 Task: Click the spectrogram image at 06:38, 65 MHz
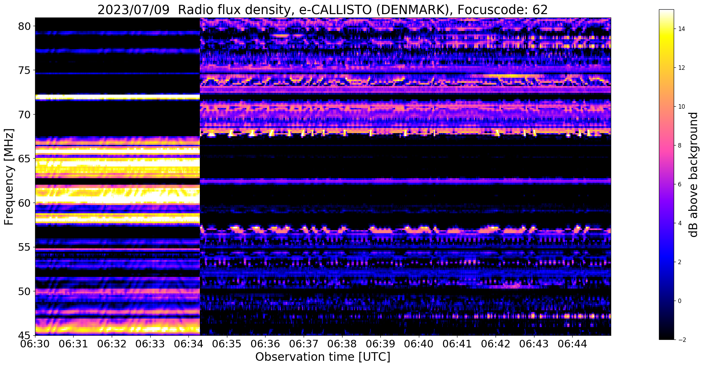(342, 159)
